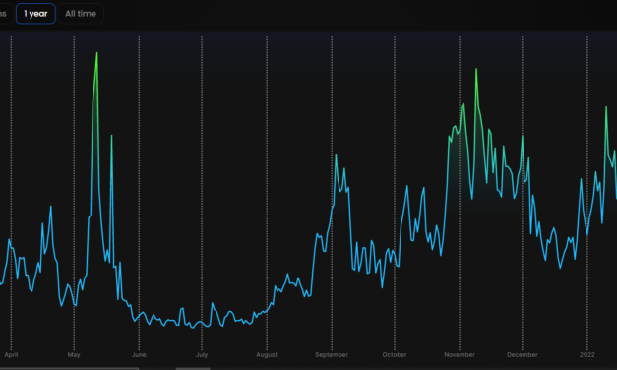Click the May axis label

pyautogui.click(x=74, y=354)
